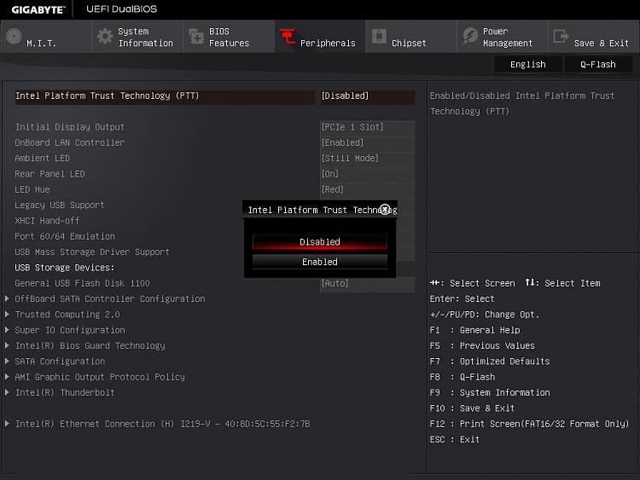
Task: Open the M.I.T. tab
Action: (46, 37)
